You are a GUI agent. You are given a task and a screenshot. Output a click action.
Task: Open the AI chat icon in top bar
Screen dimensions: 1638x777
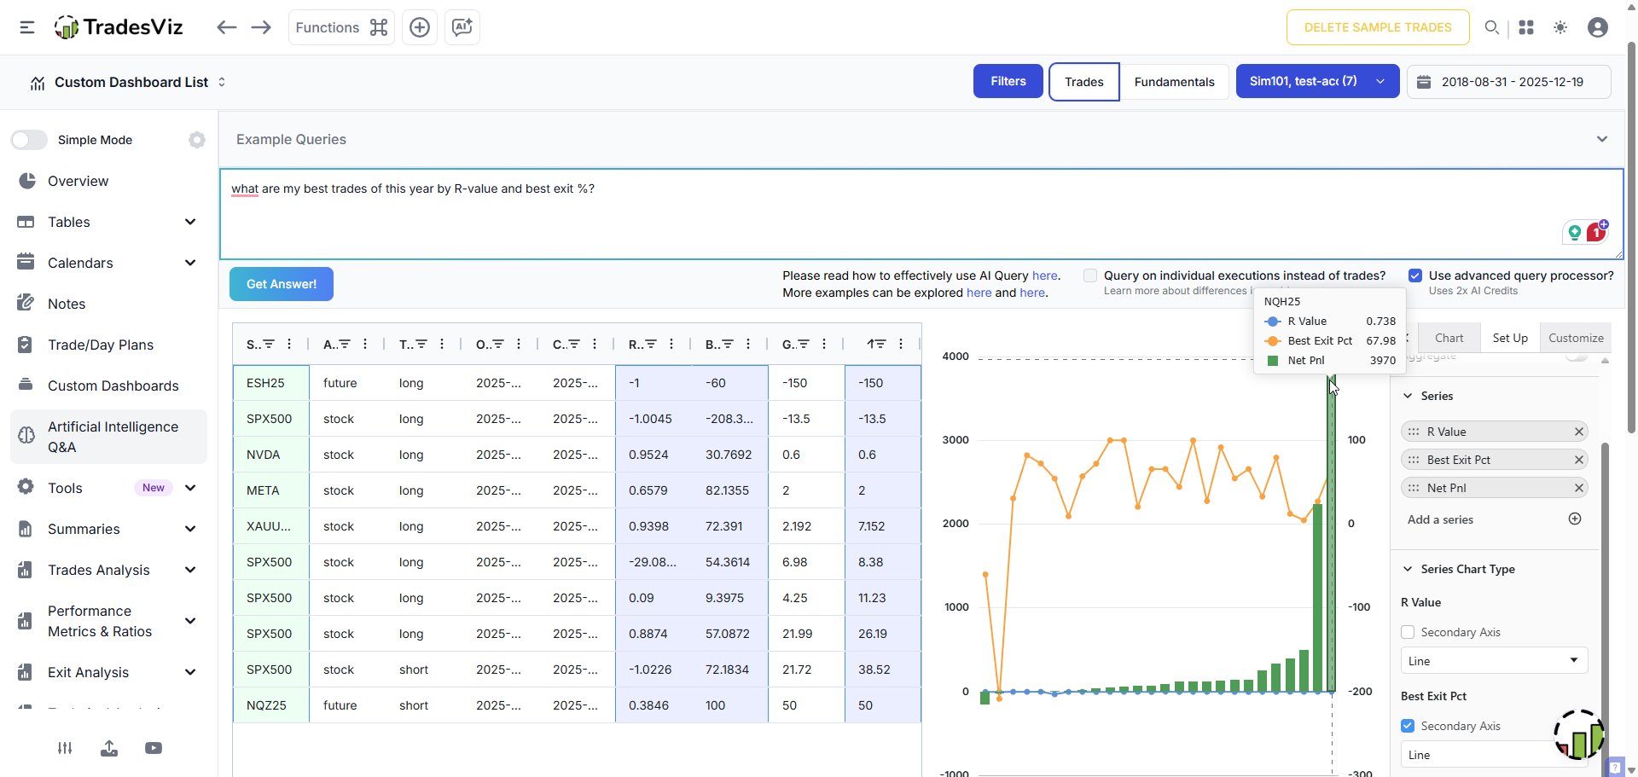pos(462,27)
